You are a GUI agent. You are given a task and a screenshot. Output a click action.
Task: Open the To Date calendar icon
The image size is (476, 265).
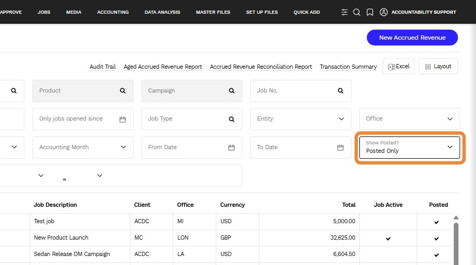coord(341,148)
